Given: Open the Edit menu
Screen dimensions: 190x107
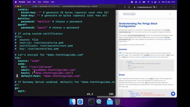Looking at the screenshot, I should pos(34,2).
